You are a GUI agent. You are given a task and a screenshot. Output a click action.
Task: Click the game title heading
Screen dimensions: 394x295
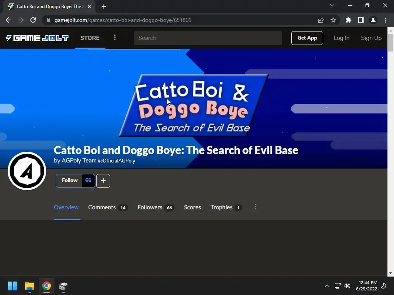(176, 150)
